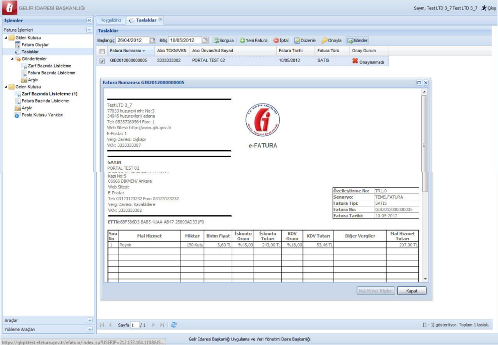This screenshot has width=498, height=345.
Task: Click the scroll down arrow in invoice preview
Action: (425, 279)
